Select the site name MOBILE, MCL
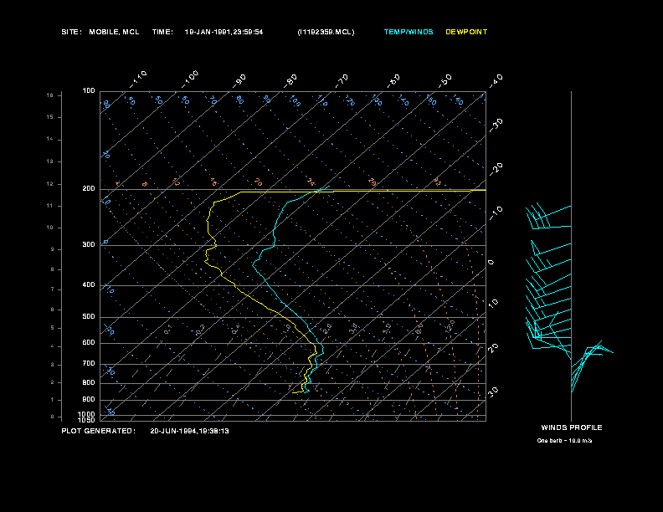Viewport: 663px width, 512px height. coord(114,32)
